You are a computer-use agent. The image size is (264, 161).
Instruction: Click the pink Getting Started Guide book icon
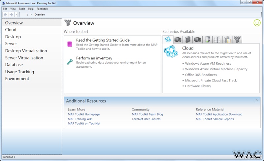pos(70,44)
